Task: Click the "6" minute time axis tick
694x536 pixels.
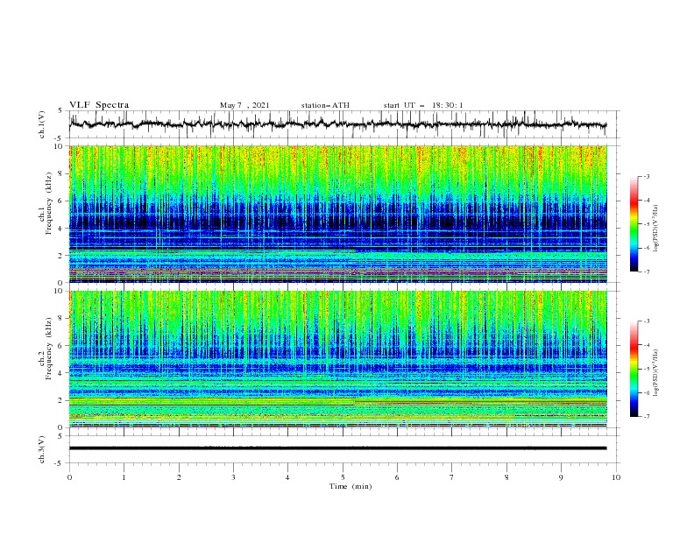Action: 397,477
